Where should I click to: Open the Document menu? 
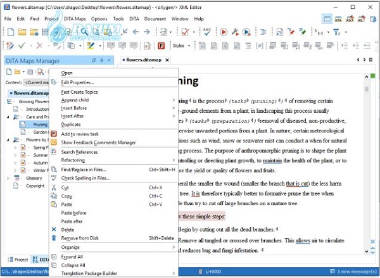pyautogui.click(x=155, y=18)
